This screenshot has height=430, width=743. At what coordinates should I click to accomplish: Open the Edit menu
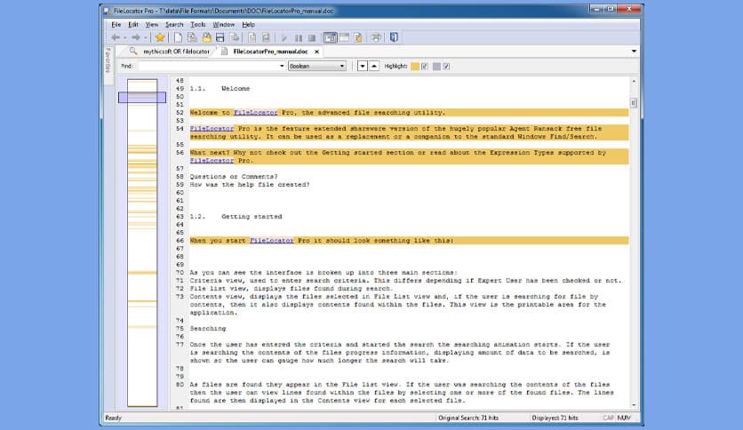(x=133, y=25)
